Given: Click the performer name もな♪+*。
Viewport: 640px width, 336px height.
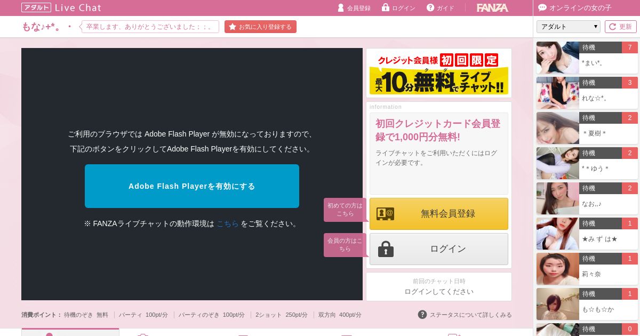Looking at the screenshot, I should coord(41,27).
